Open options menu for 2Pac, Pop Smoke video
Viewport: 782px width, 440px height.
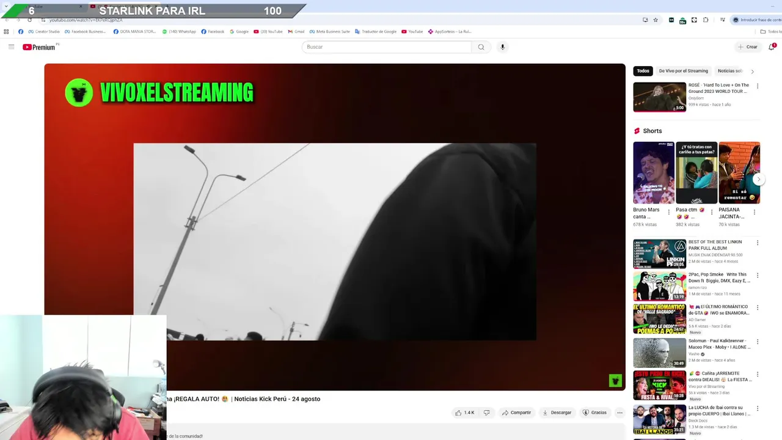(758, 276)
